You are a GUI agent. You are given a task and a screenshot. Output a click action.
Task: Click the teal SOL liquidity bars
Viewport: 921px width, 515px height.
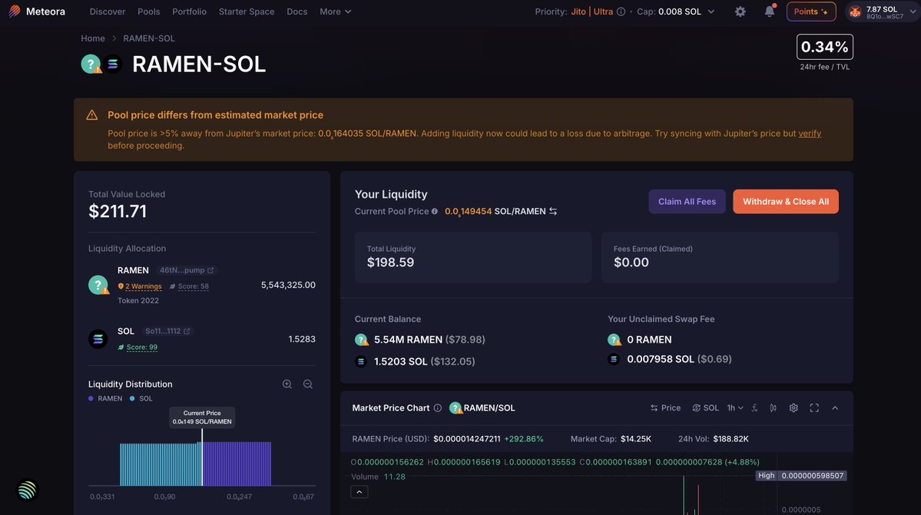161,464
